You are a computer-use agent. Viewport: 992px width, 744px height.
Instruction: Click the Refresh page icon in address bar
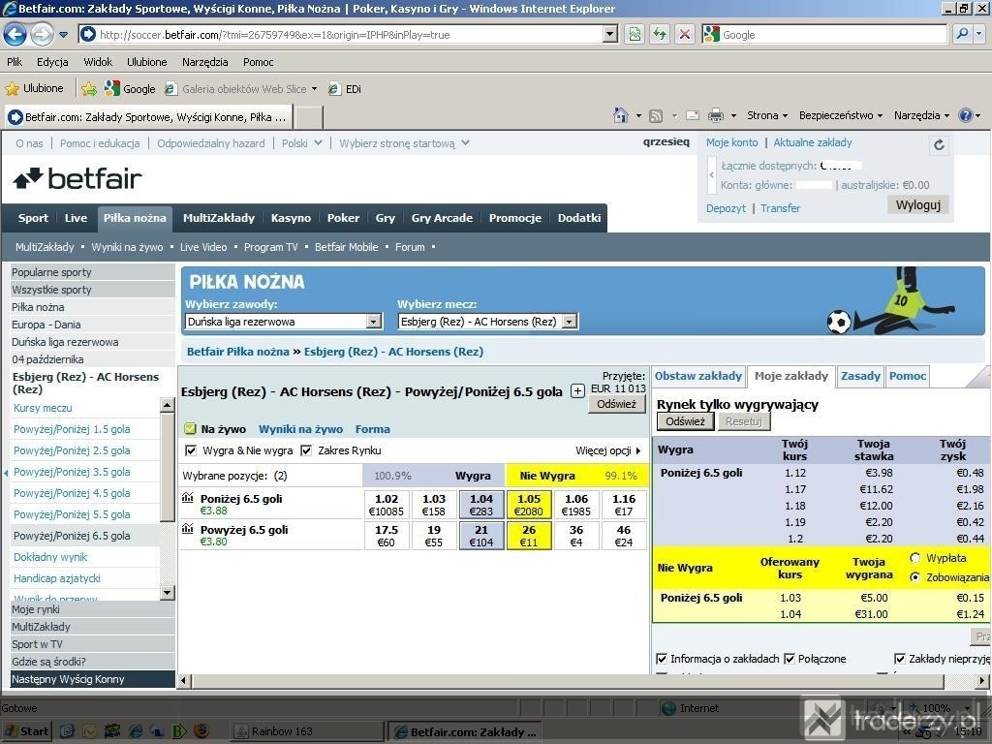coord(660,34)
